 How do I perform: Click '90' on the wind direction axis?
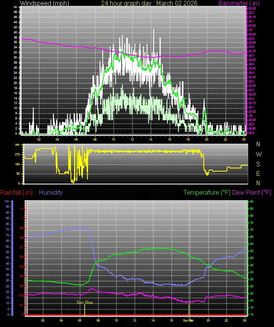click(x=18, y=174)
